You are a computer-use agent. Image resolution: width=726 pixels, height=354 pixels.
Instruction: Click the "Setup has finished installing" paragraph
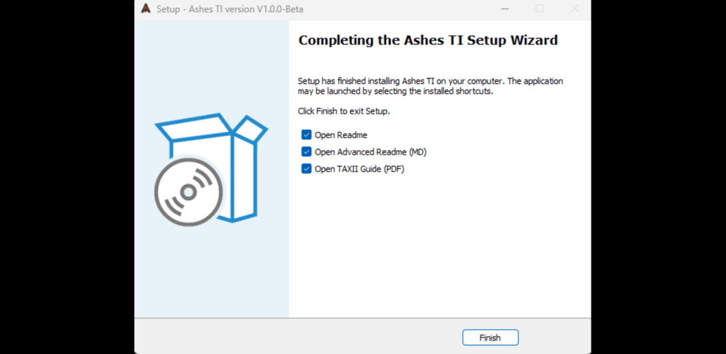430,86
